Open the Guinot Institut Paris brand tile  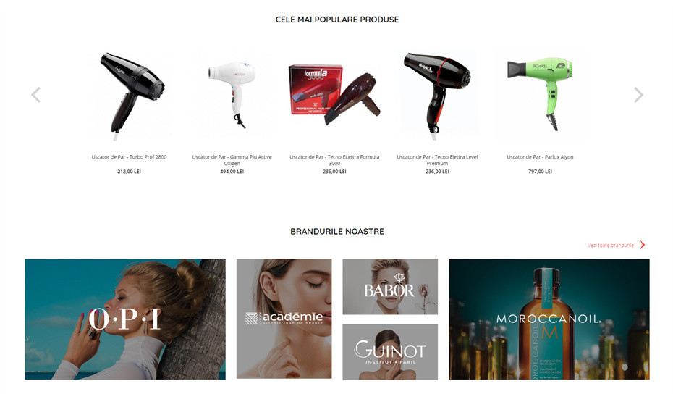tap(390, 352)
